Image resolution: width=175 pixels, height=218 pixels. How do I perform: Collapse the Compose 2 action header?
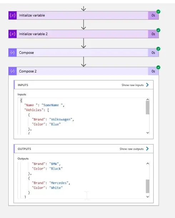pyautogui.click(x=84, y=71)
